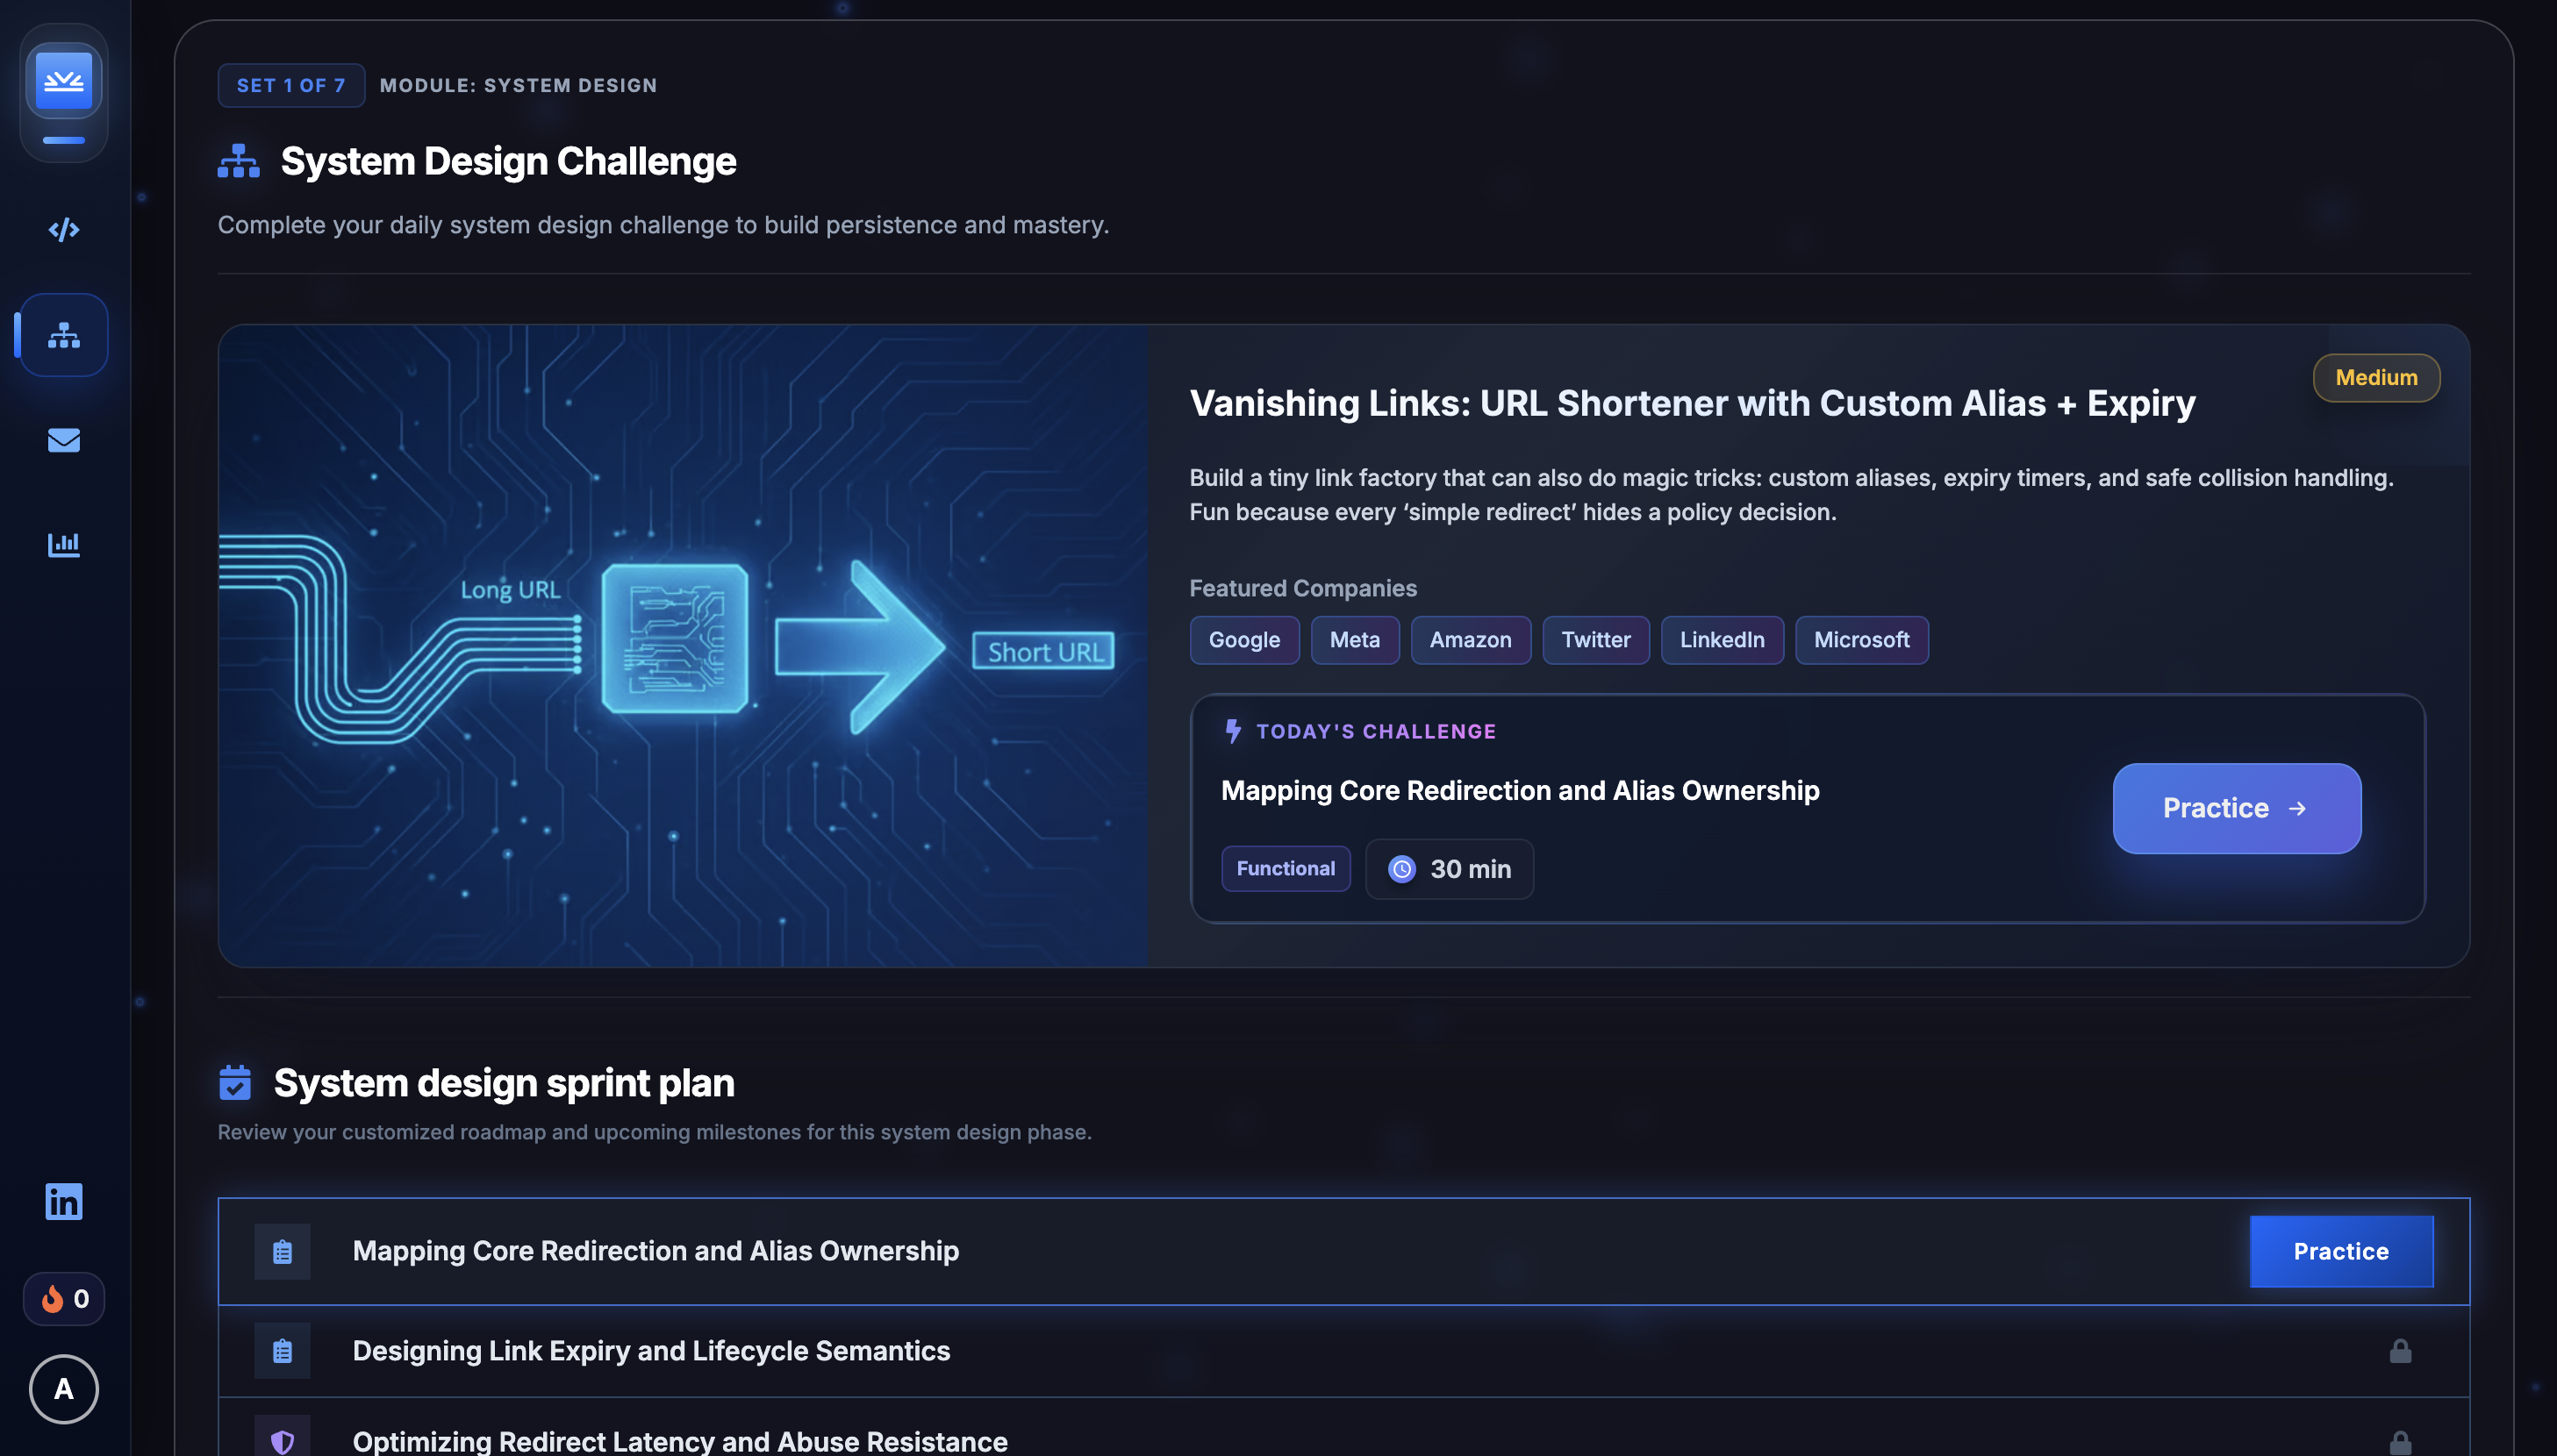Click the LinkedIn icon in the sidebar

click(x=64, y=1202)
